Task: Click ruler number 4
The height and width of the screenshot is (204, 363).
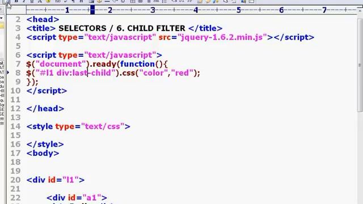Action: [196, 10]
